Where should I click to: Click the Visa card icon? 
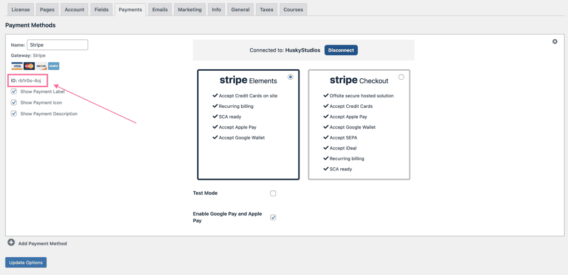(x=17, y=66)
